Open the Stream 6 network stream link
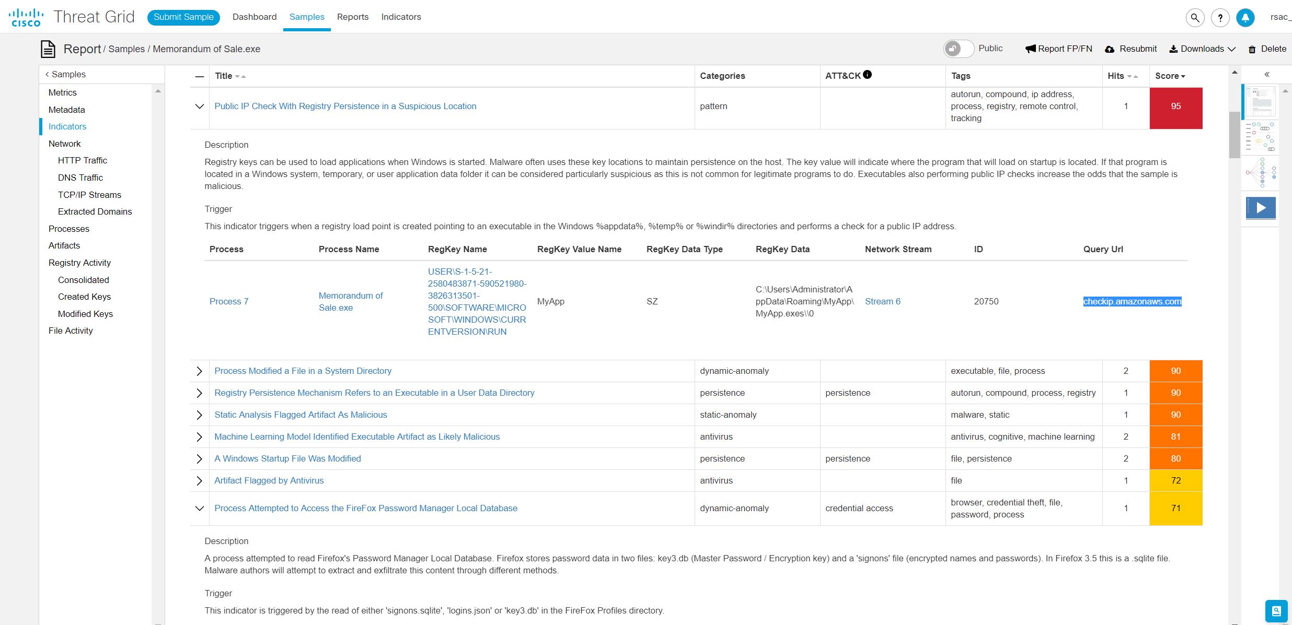This screenshot has height=625, width=1292. click(882, 301)
